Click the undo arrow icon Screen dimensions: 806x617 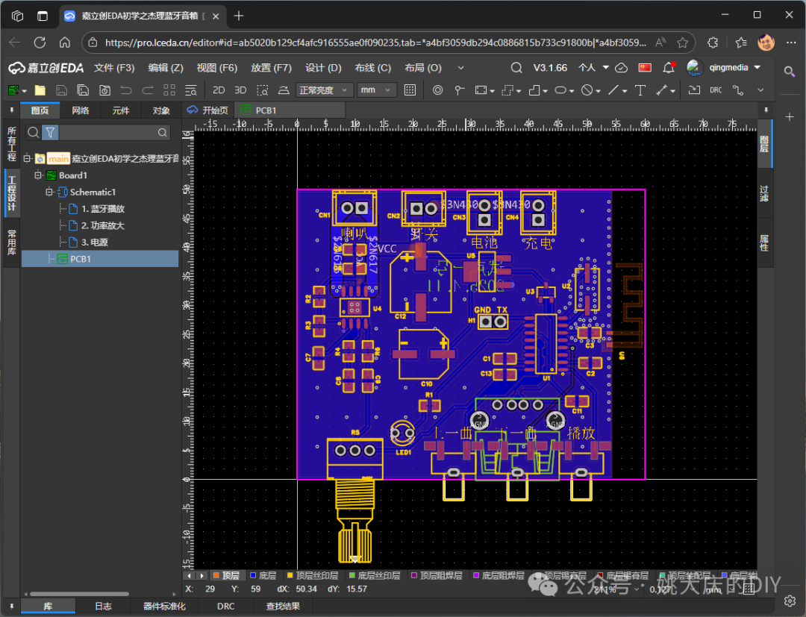click(126, 90)
